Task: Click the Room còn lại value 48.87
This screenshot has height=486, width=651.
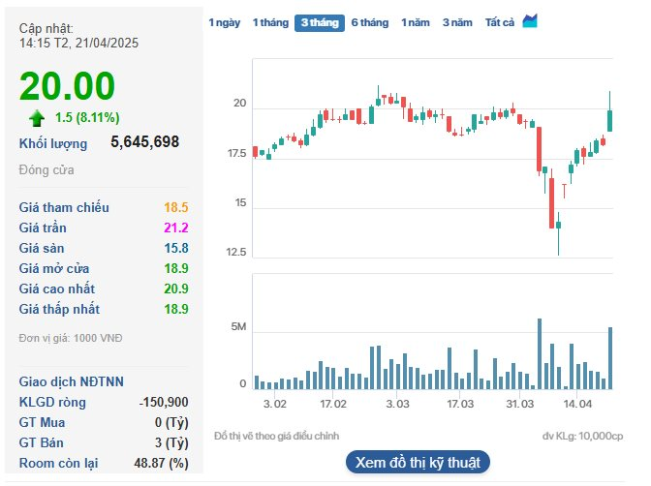Action: 164,463
